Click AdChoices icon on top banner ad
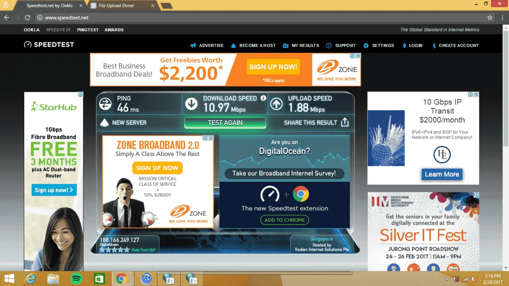 pyautogui.click(x=352, y=56)
